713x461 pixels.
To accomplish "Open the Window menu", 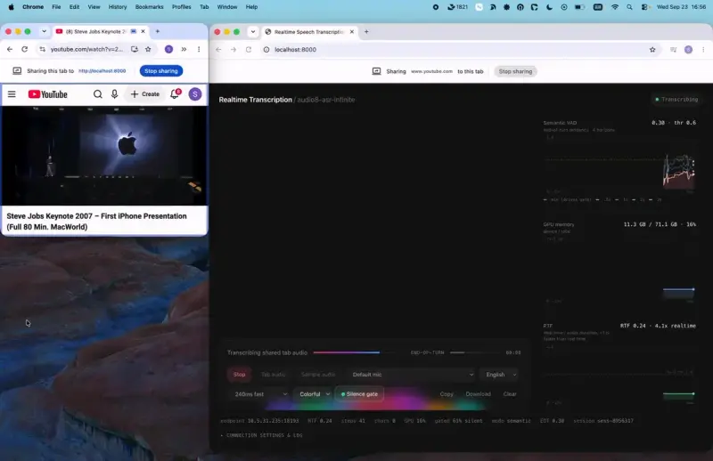I will [x=227, y=7].
